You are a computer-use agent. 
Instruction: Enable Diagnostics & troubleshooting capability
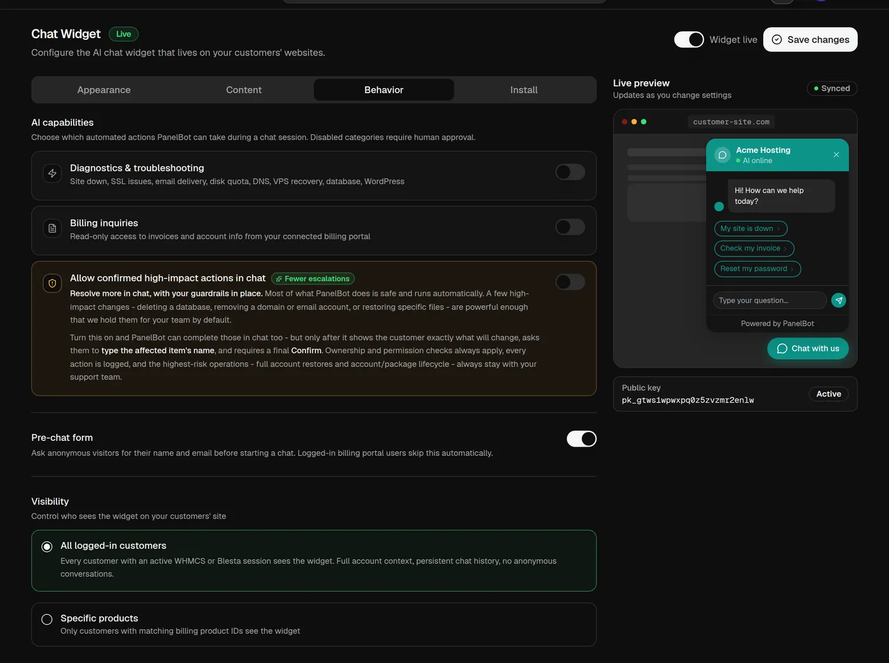pyautogui.click(x=570, y=172)
